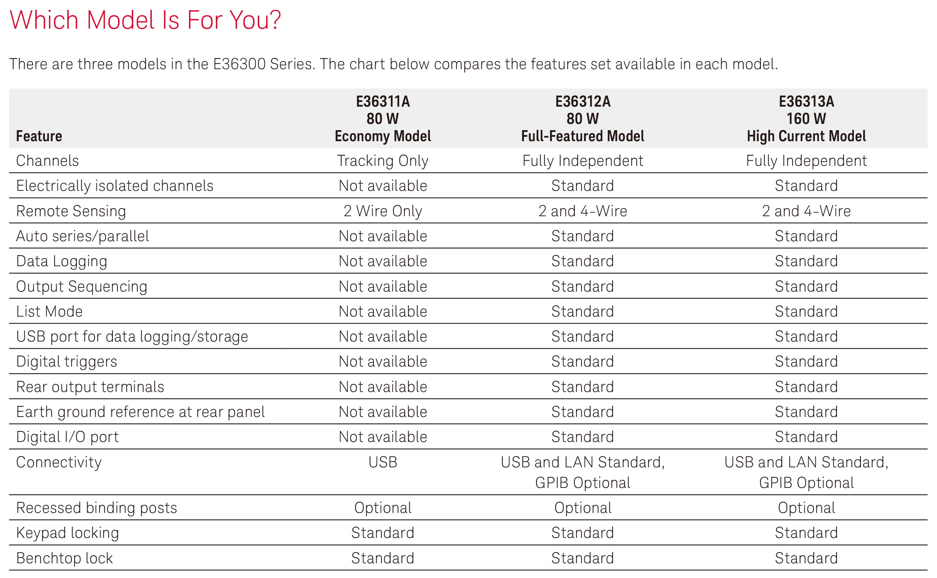The width and height of the screenshot is (937, 578).
Task: Click the 'Digital triggers' row label
Action: pos(67,362)
